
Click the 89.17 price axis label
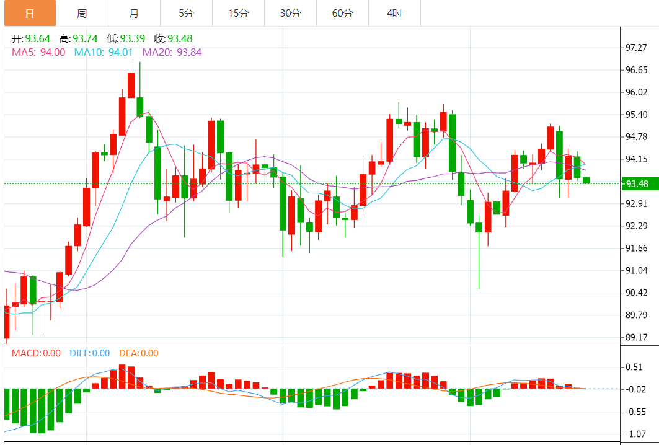pos(636,337)
